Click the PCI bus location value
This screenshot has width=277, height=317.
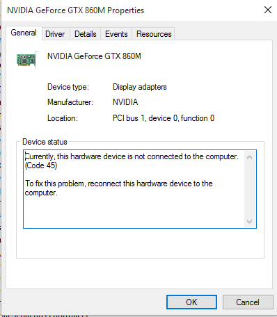[x=164, y=118]
